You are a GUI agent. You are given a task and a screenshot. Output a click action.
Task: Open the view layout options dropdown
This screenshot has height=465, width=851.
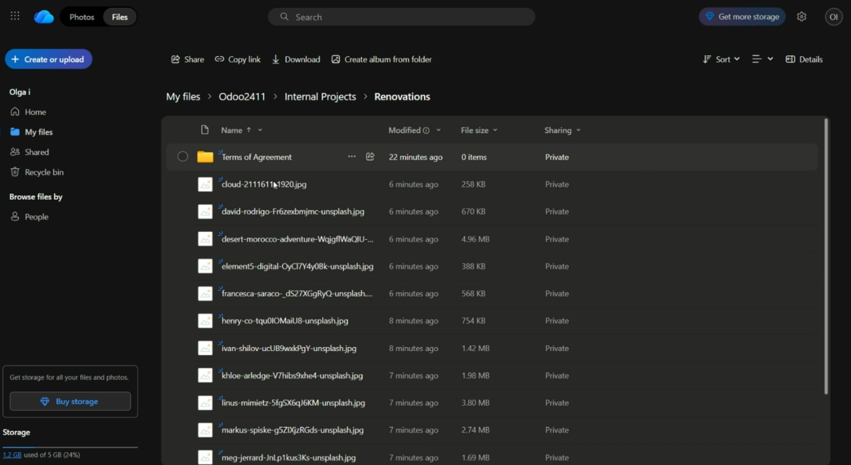[x=762, y=59]
